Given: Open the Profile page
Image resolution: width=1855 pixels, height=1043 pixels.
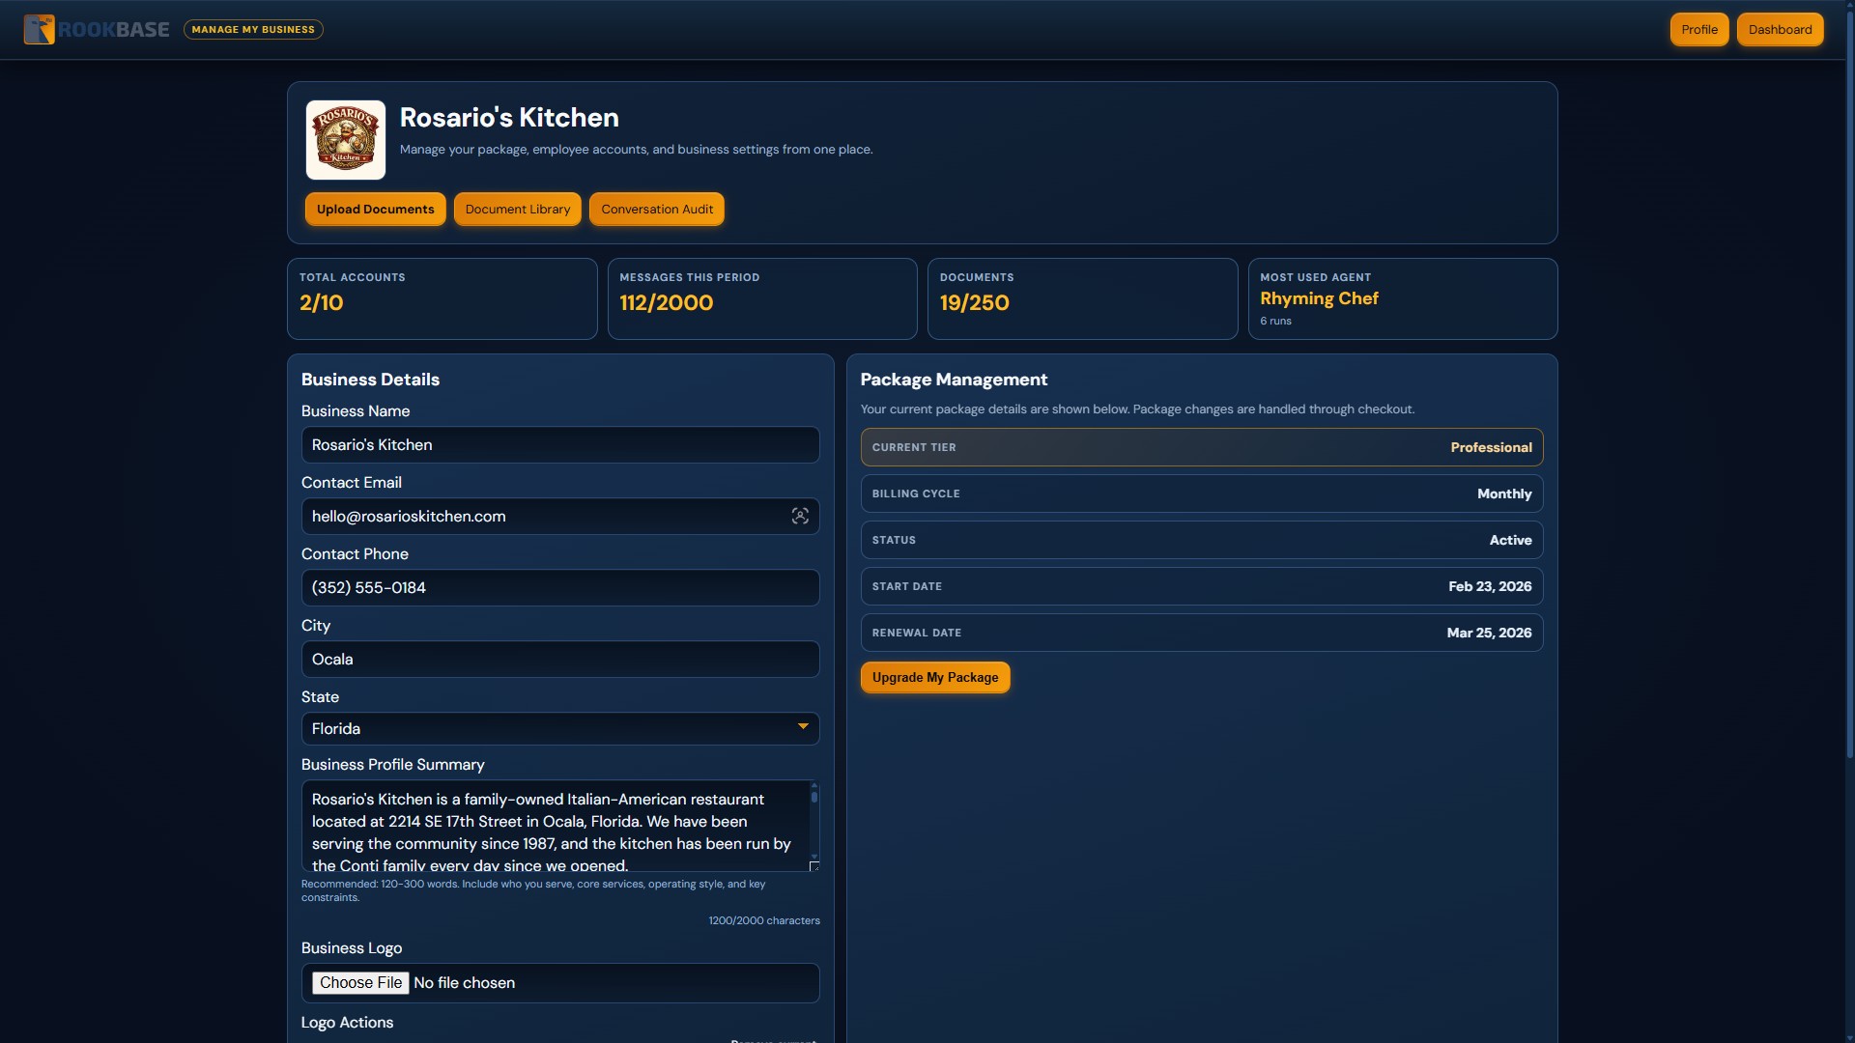Looking at the screenshot, I should [x=1698, y=29].
